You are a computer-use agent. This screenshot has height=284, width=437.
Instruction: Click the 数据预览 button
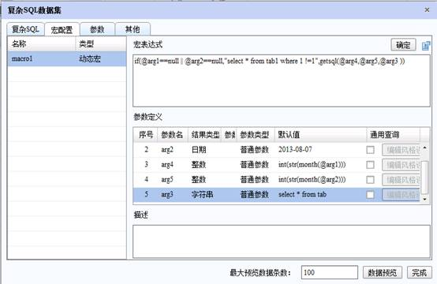[x=383, y=273]
